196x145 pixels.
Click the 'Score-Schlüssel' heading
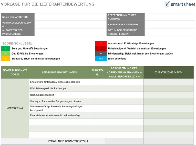click(x=17, y=43)
